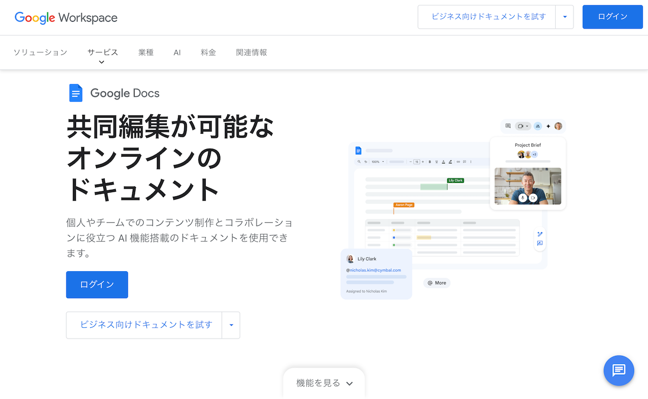
Task: Click the text color A icon in illustrated toolbar
Action: click(x=443, y=162)
